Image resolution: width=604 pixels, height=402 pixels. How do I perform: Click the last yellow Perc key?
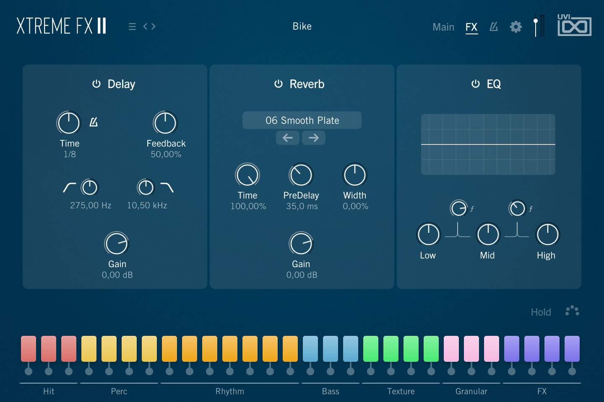pos(149,348)
